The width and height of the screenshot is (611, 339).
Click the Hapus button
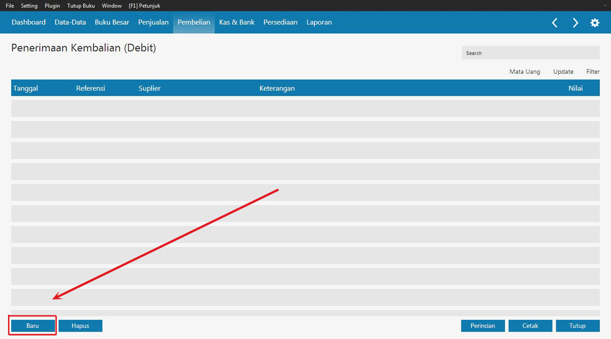click(80, 326)
